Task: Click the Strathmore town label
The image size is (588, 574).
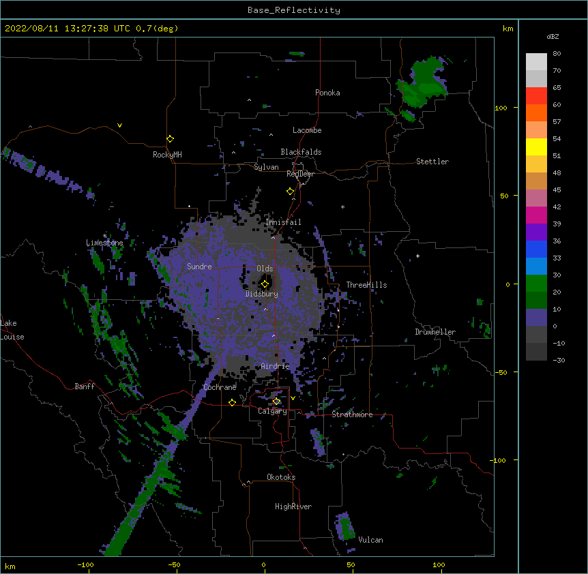Action: pyautogui.click(x=352, y=414)
